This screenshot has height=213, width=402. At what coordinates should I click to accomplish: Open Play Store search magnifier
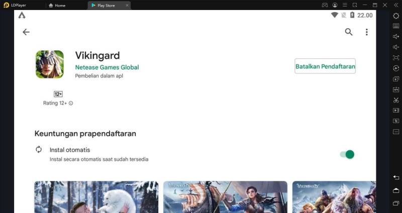[349, 32]
